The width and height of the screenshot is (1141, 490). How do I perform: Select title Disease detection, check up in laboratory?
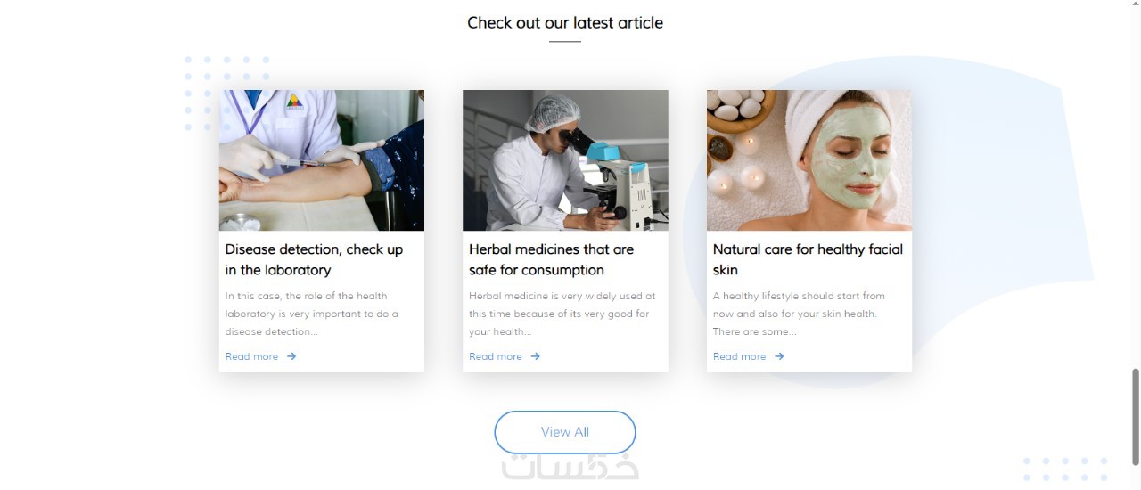pyautogui.click(x=314, y=259)
